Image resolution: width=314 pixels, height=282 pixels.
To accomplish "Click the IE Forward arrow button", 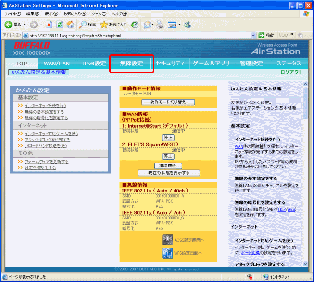I will point(34,25).
